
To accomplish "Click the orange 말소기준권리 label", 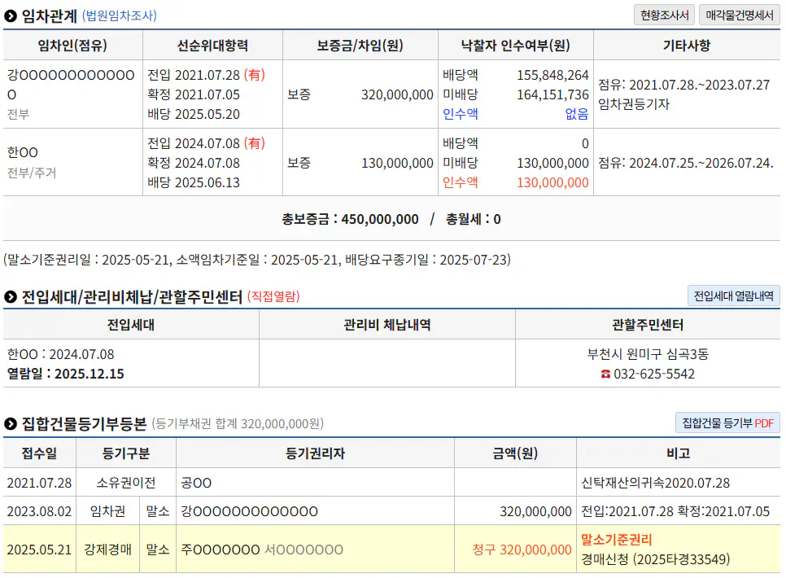I will (x=616, y=540).
